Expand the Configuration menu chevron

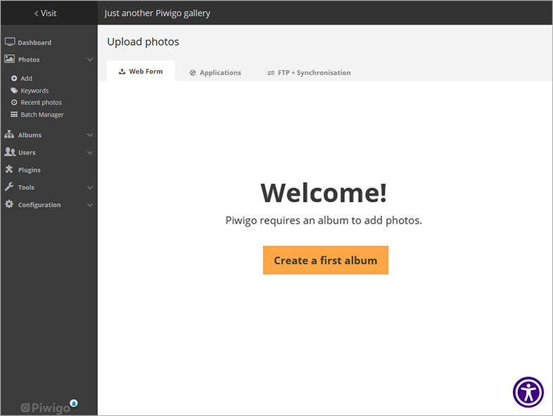(90, 206)
